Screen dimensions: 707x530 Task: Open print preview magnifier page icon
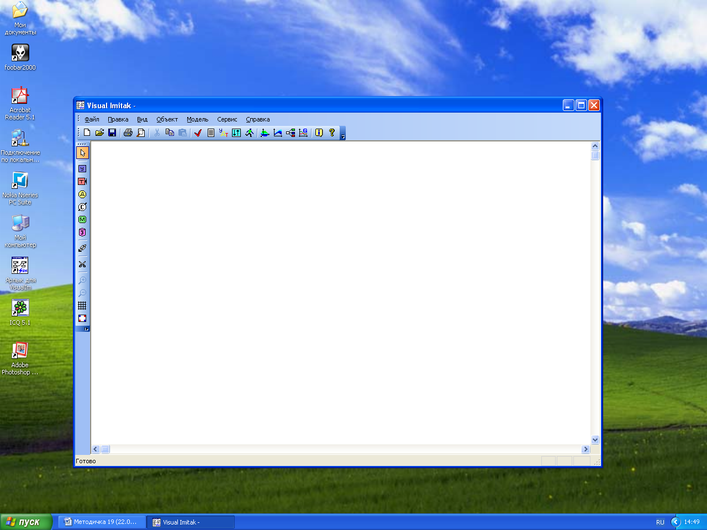[x=141, y=132]
